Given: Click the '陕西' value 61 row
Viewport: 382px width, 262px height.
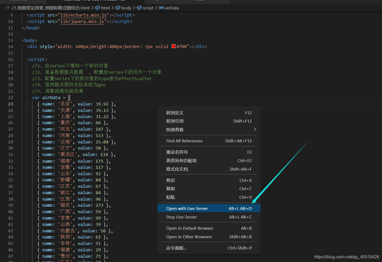Looking at the screenshot, I should click(x=73, y=237).
